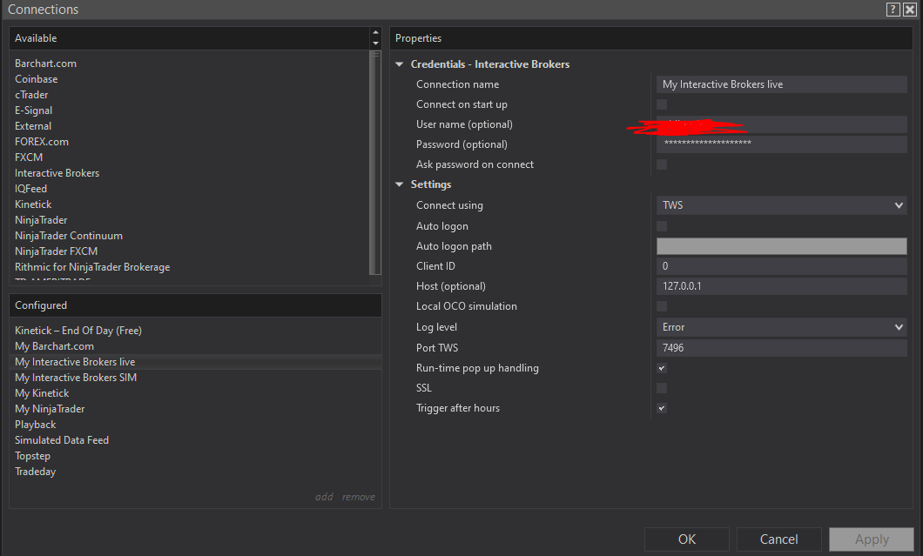Open the Log level dropdown
The image size is (923, 556).
pyautogui.click(x=782, y=327)
